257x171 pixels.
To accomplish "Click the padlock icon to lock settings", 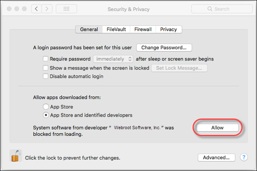I will (16, 156).
